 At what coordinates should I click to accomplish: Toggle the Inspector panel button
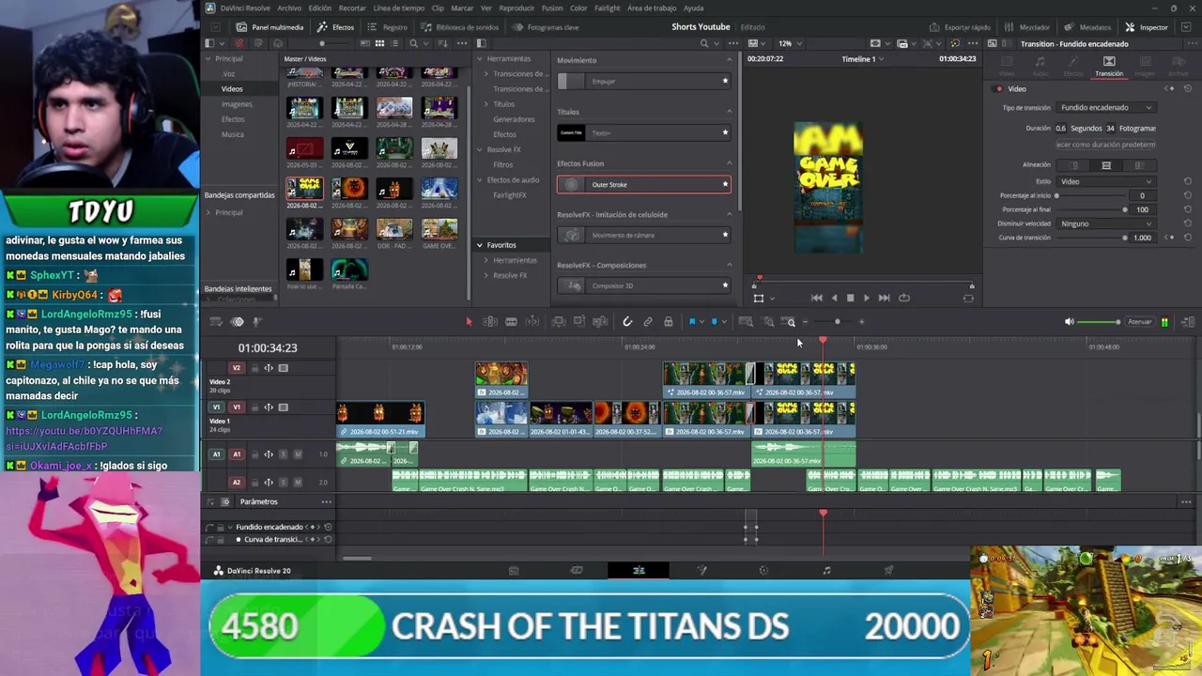pyautogui.click(x=1147, y=27)
